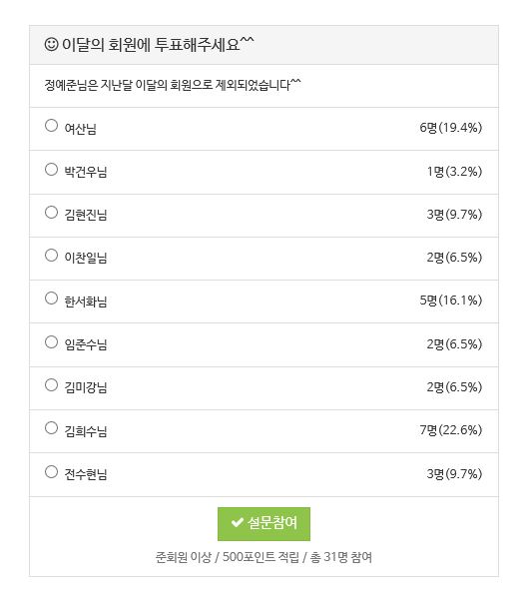Click the notice about 정예준님 exclusion
This screenshot has width=526, height=606.
coord(173,85)
